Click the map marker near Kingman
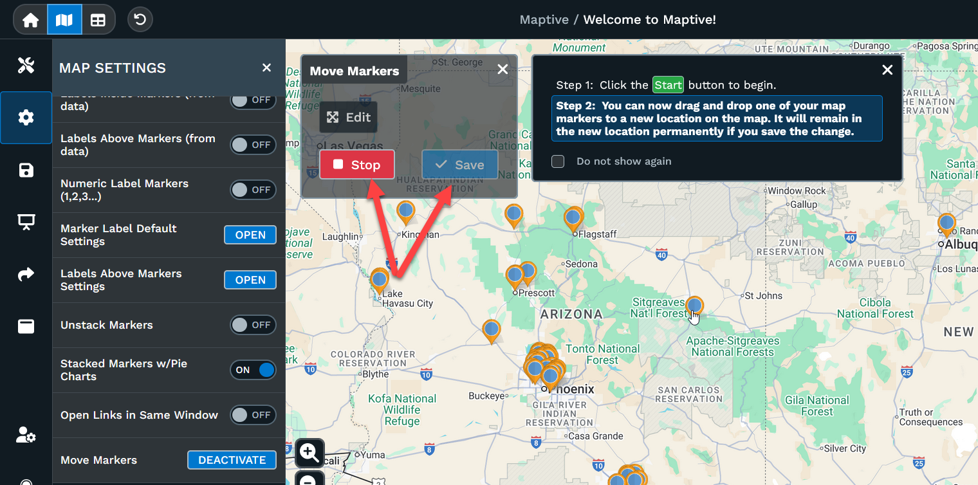This screenshot has width=978, height=485. point(405,212)
